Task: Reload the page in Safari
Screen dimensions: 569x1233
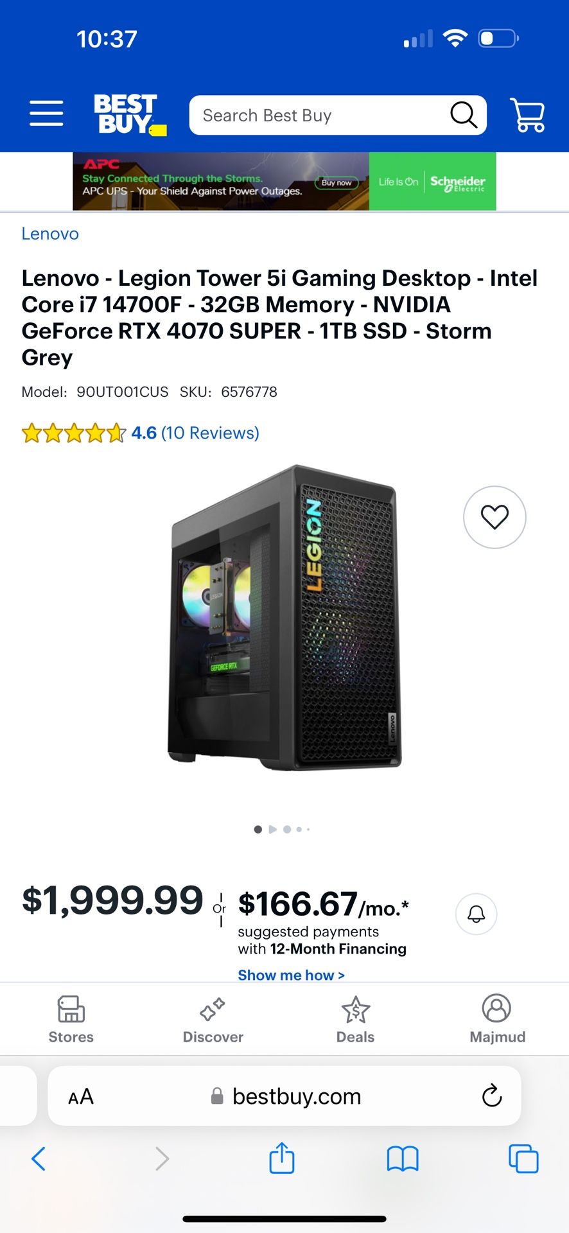Action: [491, 1096]
